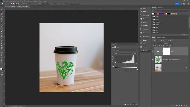Open the File menu
Viewport: 190px width, 107px height.
pos(4,1)
